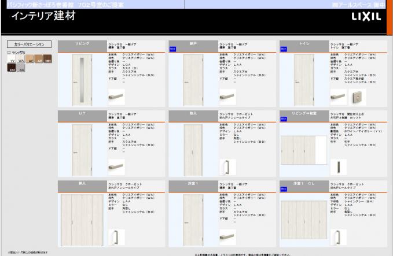Viewport: 393px width, 256px height.
Task: Select the 物入 folding door image
Action: point(193,150)
